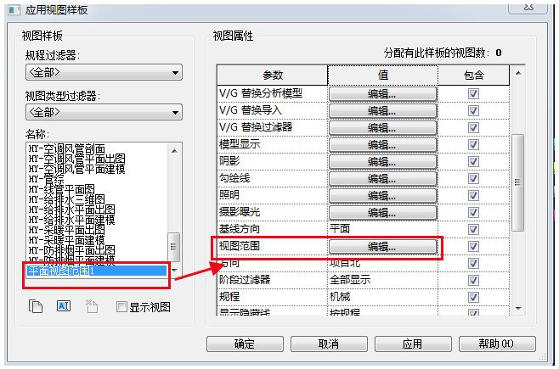Toggle the 包含 checkbox for 阶段过滤器
Image resolution: width=559 pixels, height=369 pixels.
473,281
